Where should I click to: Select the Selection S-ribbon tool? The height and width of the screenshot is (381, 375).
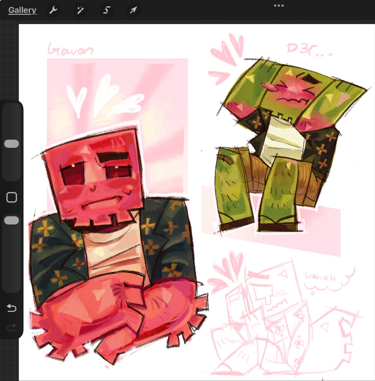pyautogui.click(x=107, y=10)
